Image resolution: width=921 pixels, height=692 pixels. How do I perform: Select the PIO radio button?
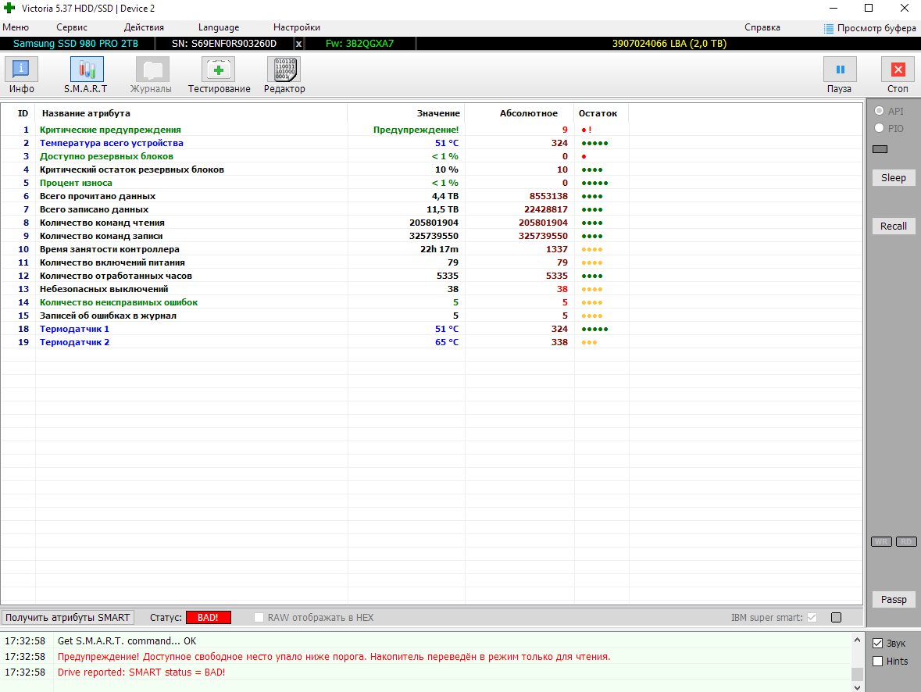click(880, 128)
